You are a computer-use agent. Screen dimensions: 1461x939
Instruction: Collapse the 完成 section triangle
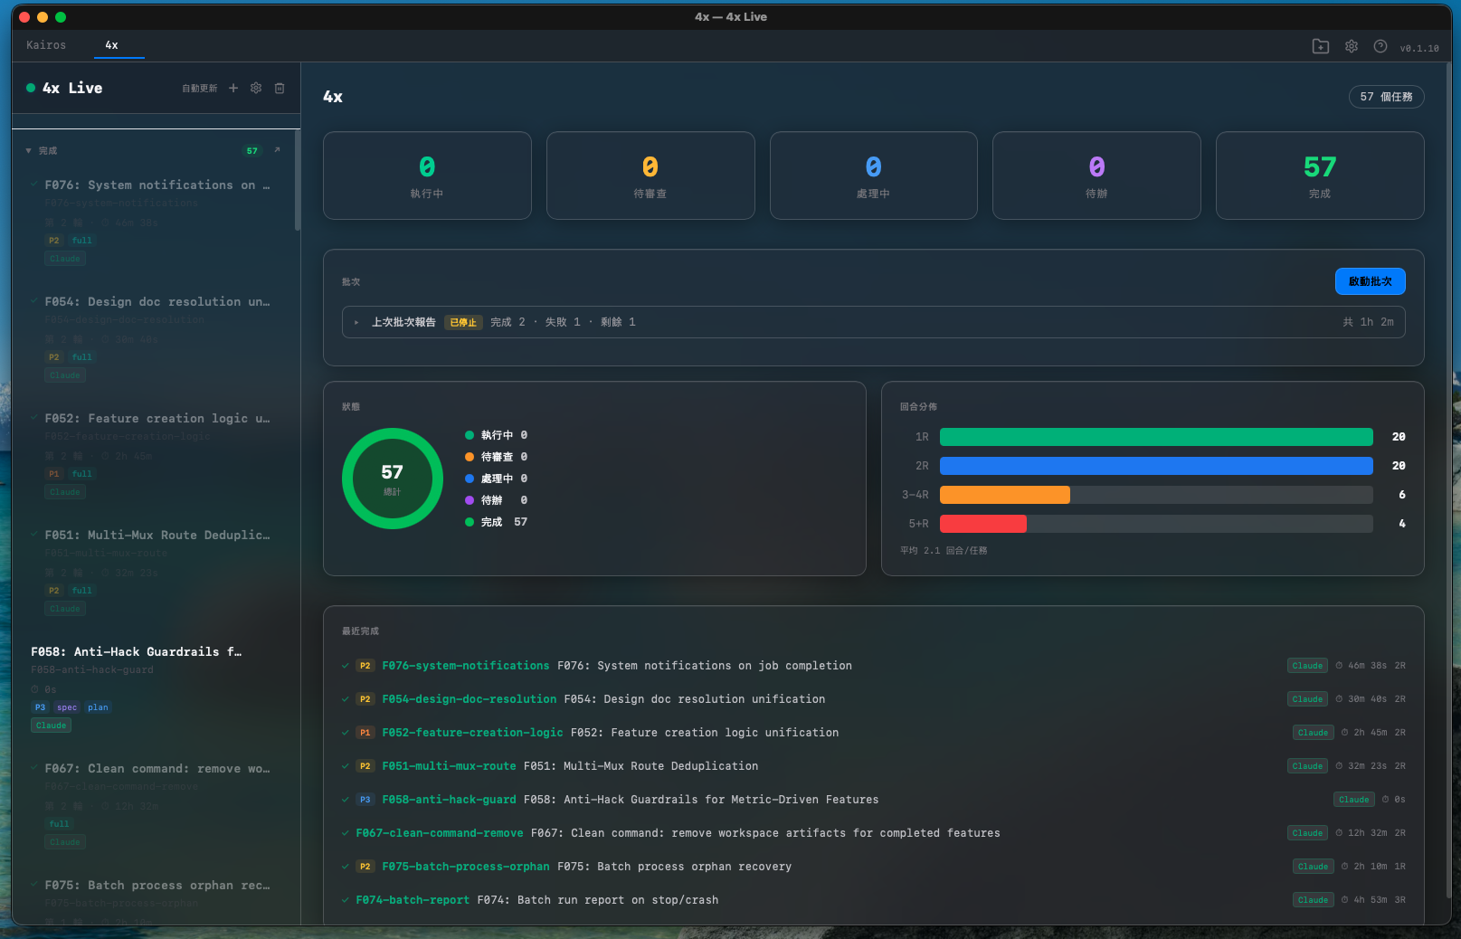(29, 150)
